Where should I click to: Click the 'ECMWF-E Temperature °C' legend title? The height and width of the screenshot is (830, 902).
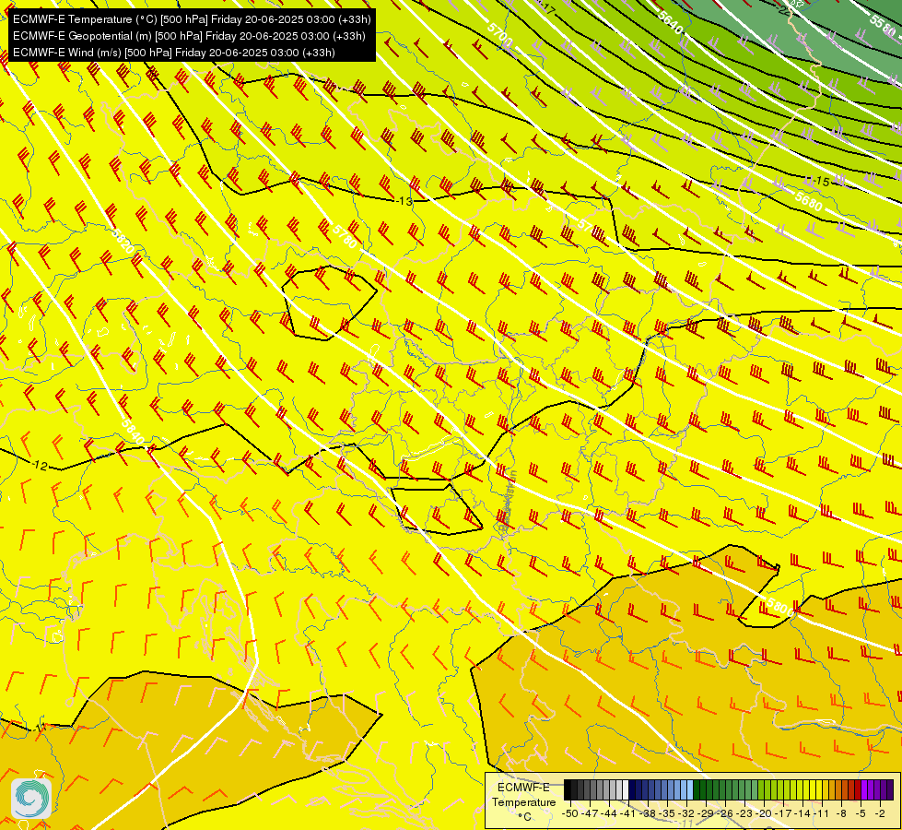click(x=523, y=801)
